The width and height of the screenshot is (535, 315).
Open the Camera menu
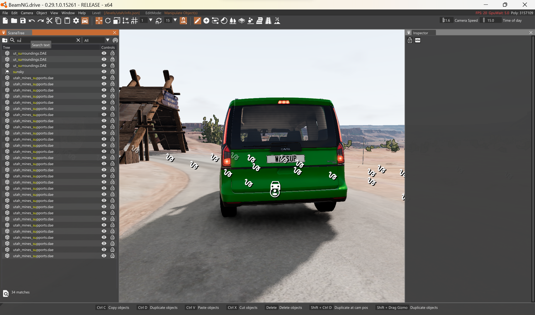(x=27, y=13)
